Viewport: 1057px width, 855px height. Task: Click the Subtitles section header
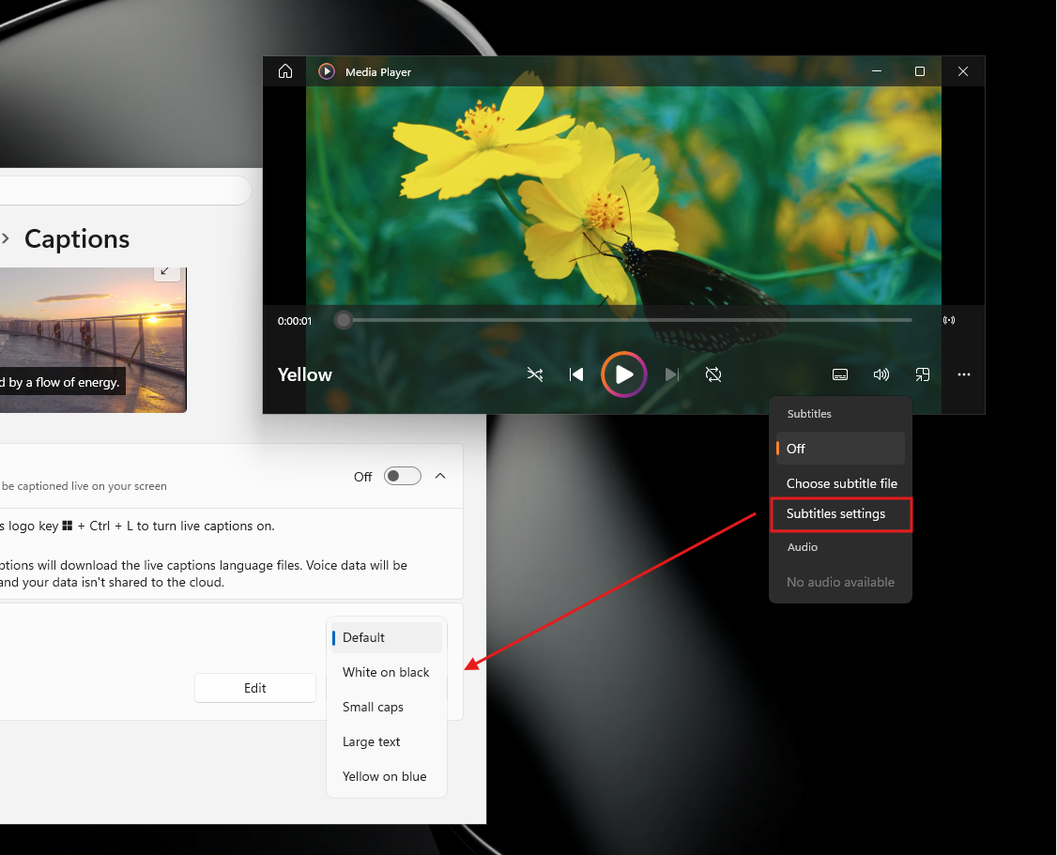[x=809, y=414]
